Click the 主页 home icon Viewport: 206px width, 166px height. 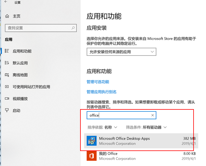click(7, 16)
